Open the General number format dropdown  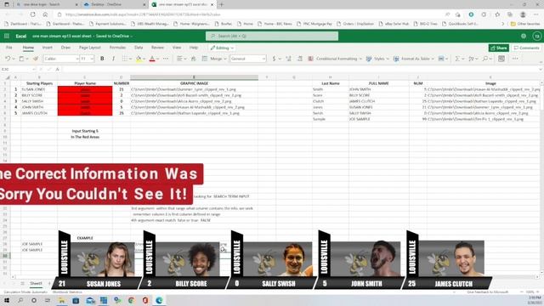248,59
